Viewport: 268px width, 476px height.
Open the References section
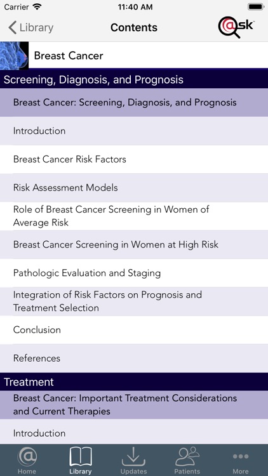point(134,358)
